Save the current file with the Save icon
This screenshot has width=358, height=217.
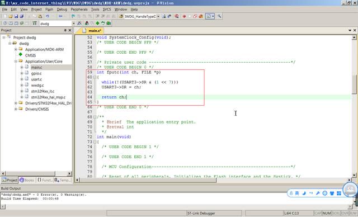tap(16, 16)
